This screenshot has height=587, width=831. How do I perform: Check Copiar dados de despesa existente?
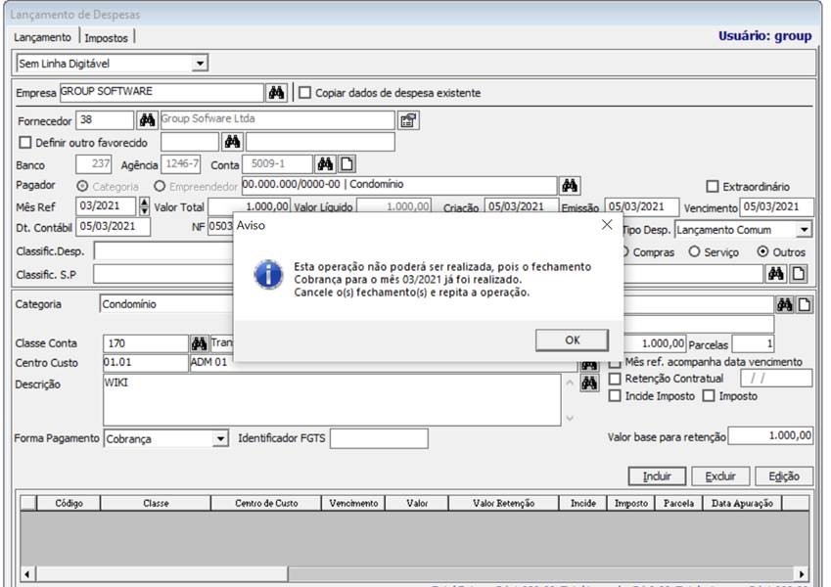pyautogui.click(x=304, y=93)
